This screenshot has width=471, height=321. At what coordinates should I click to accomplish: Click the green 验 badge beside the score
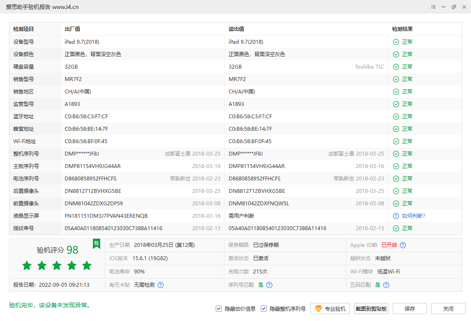[x=97, y=243]
